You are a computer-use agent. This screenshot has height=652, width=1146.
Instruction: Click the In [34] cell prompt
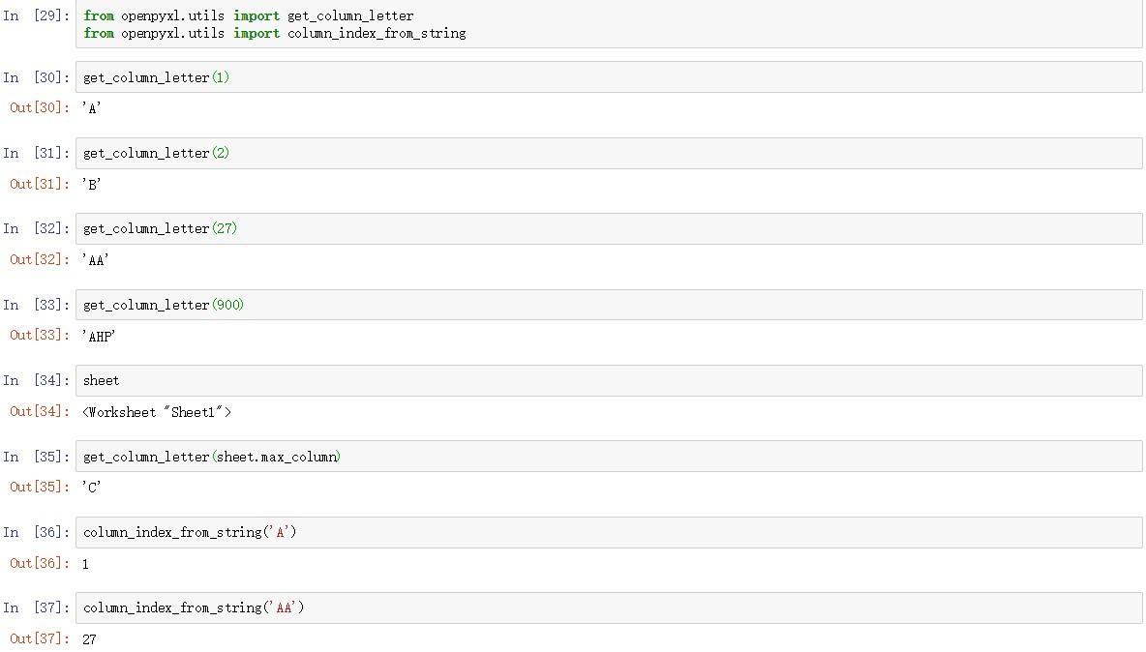coord(37,381)
